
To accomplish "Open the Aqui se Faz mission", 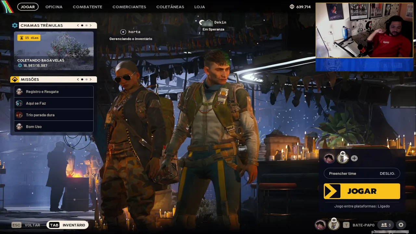I will pyautogui.click(x=54, y=103).
